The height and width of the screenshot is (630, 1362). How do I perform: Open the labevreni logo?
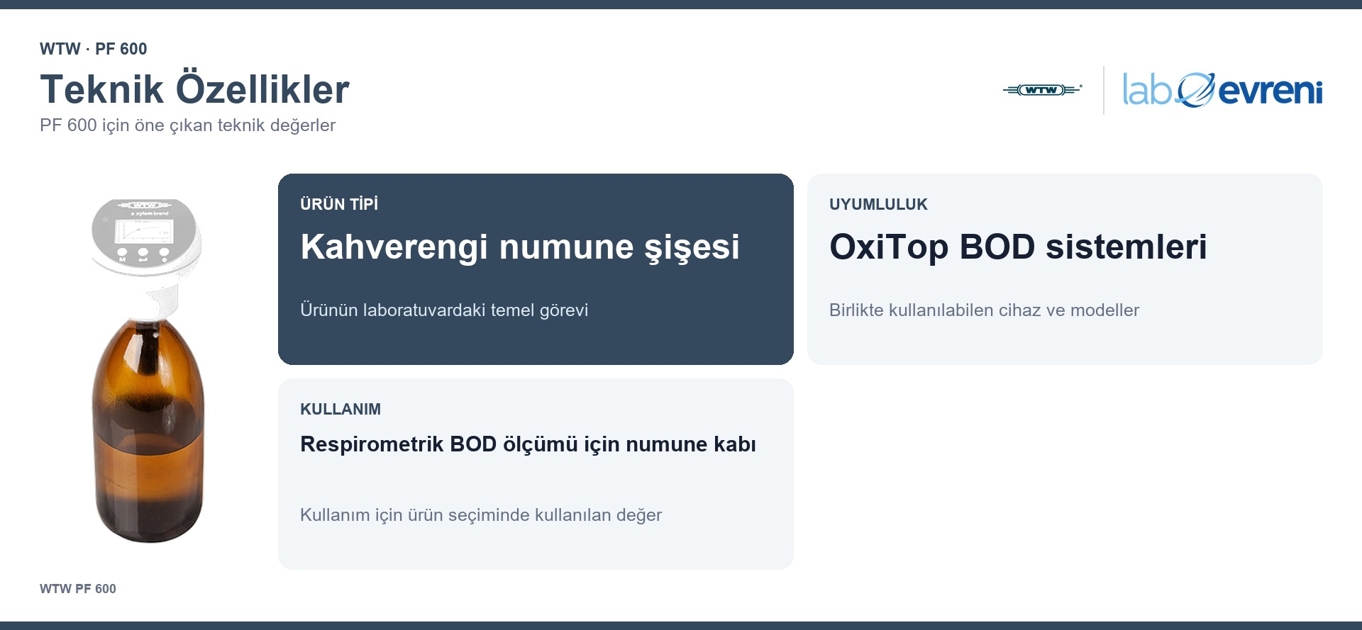[1222, 90]
